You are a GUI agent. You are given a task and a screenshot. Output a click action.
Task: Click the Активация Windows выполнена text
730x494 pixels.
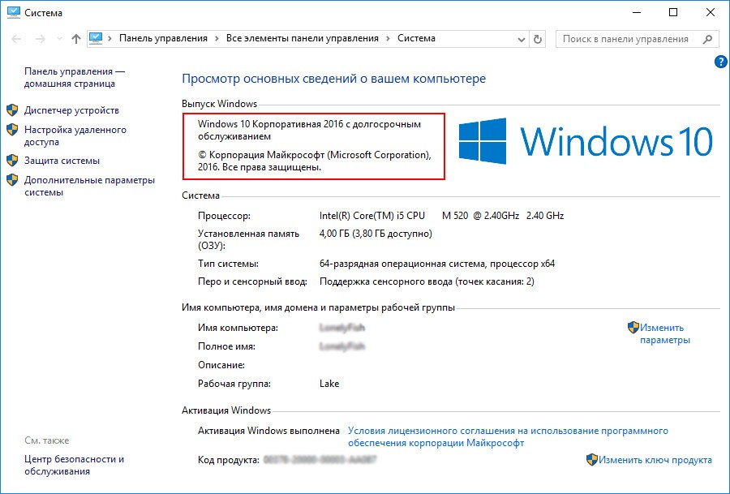[268, 431]
